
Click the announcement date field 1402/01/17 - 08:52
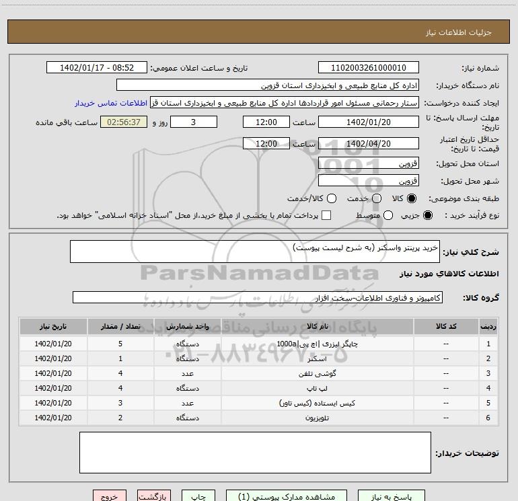97,67
